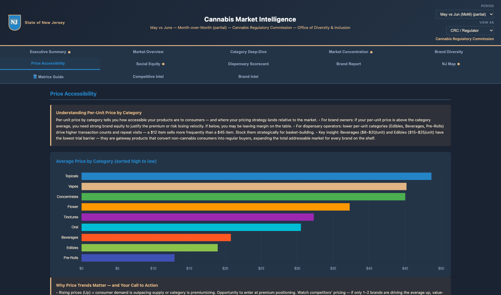Click the 'Price Accessibility' section heading
This screenshot has height=295, width=501.
click(73, 94)
